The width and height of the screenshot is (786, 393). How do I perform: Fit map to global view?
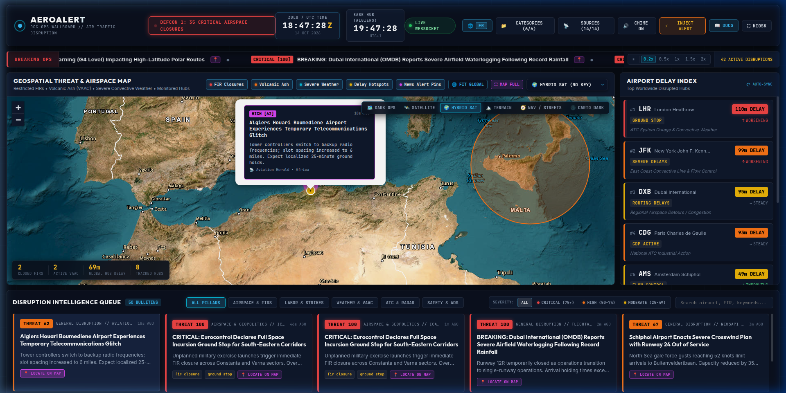pos(468,85)
